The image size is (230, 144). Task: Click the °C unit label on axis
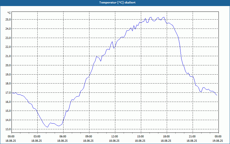pos(9,13)
